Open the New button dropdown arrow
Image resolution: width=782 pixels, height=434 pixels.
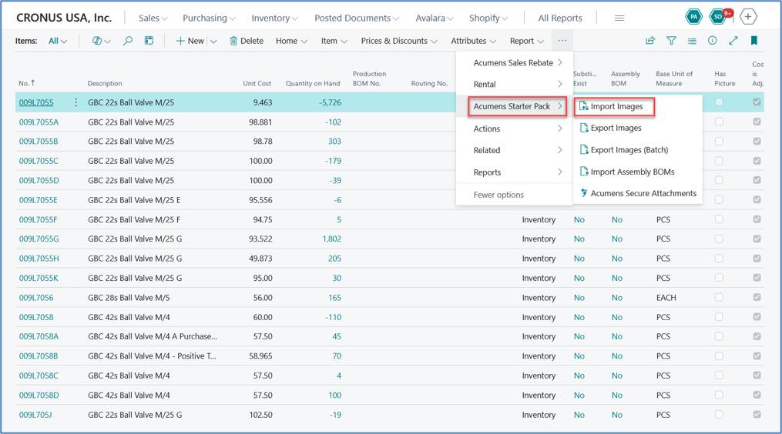pos(213,41)
